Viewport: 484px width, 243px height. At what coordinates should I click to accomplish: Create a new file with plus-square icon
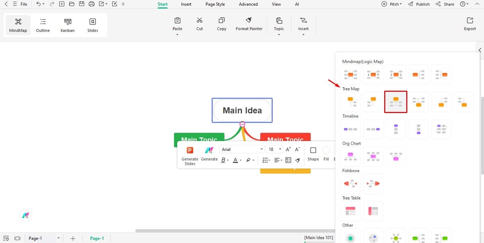pyautogui.click(x=62, y=4)
